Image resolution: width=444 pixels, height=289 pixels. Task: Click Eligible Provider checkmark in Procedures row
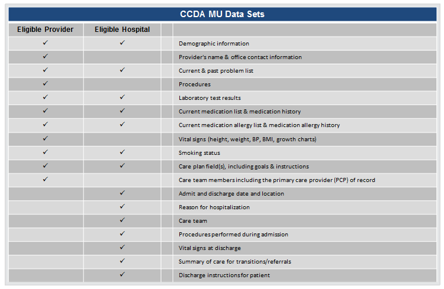pos(46,84)
